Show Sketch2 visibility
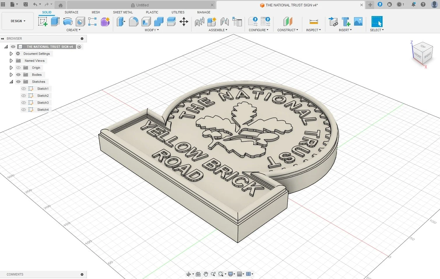Image resolution: width=440 pixels, height=279 pixels. click(x=24, y=96)
